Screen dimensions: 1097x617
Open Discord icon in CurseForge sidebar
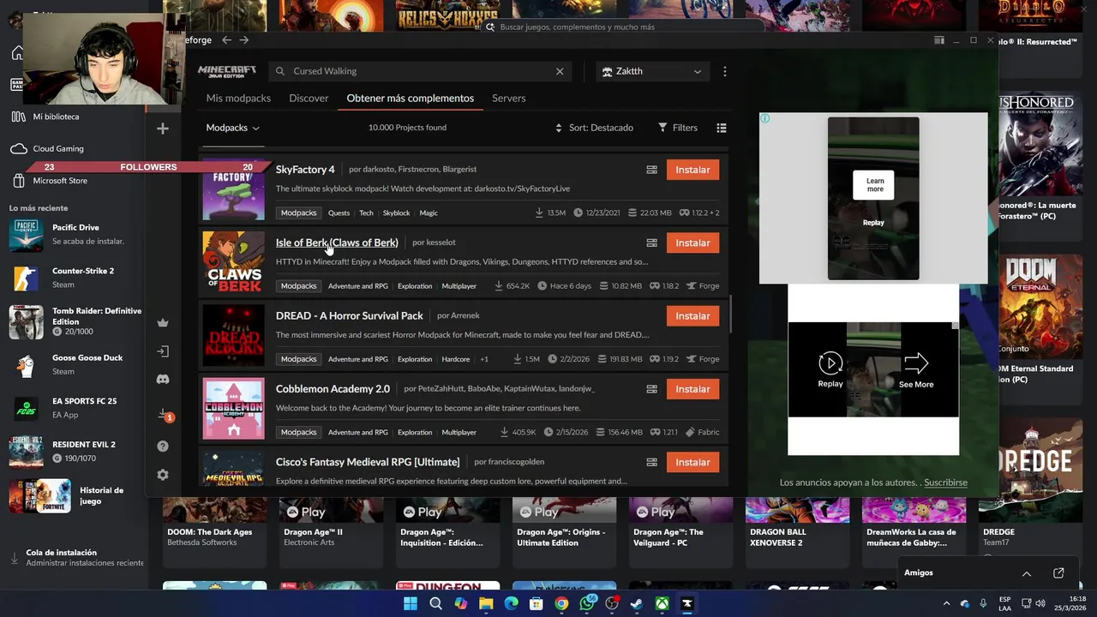163,380
